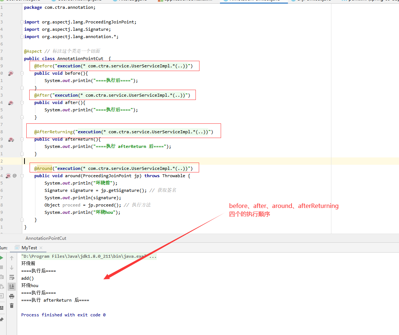
Task: Click the "标注这个类是一个切面" comment
Action: 76,51
